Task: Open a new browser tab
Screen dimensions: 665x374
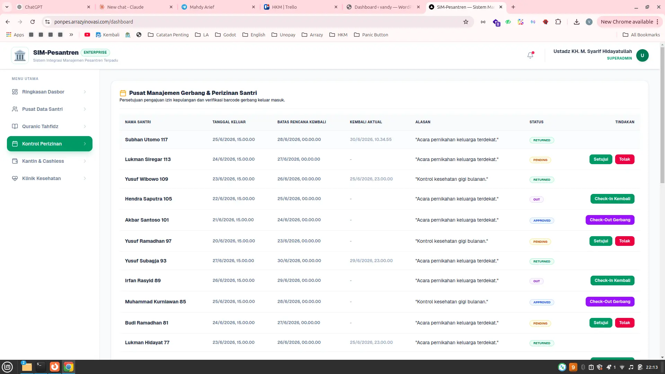Action: [513, 7]
